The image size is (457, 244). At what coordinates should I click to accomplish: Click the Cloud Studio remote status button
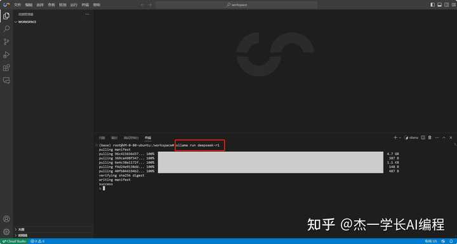point(14,241)
